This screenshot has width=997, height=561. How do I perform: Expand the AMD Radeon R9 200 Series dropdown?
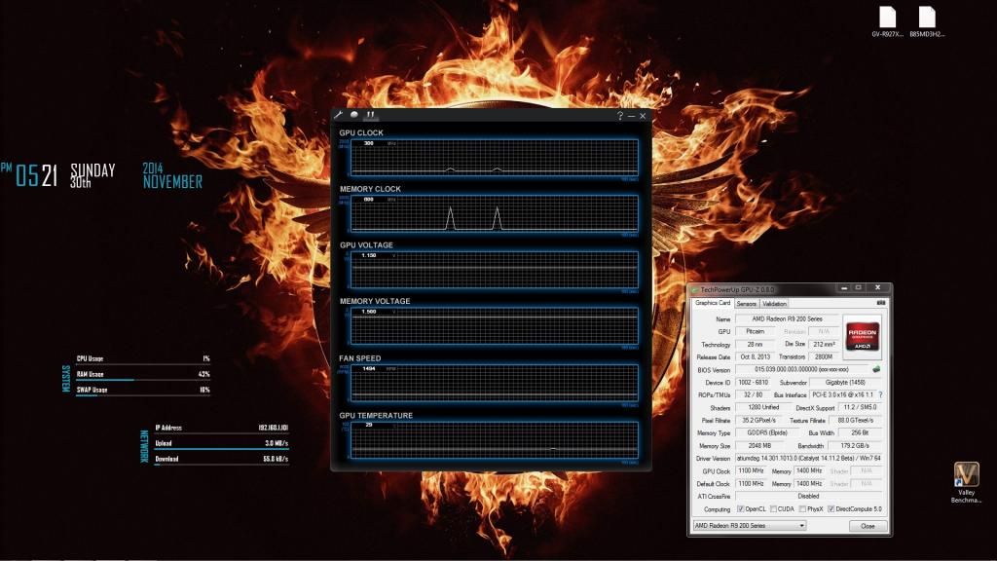[801, 526]
